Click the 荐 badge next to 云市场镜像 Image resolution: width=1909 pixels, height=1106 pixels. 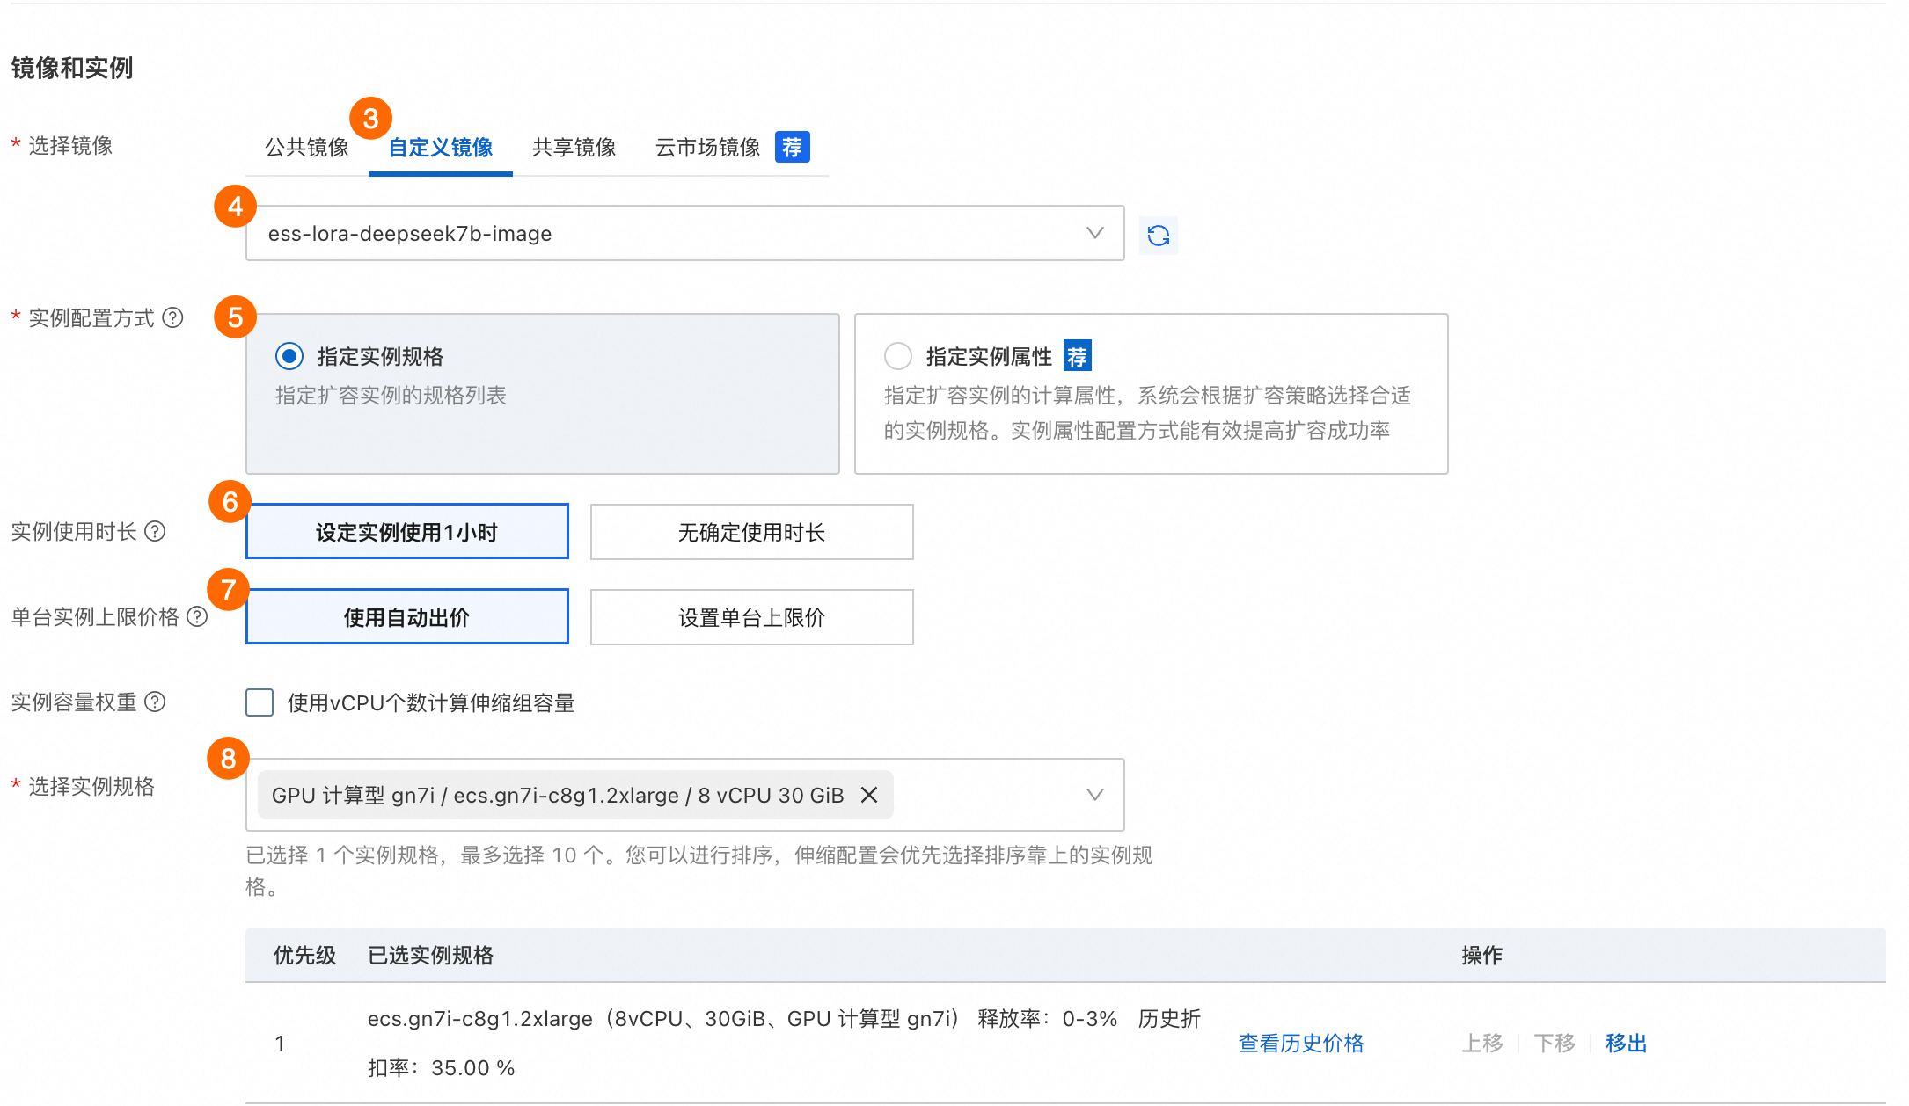coord(792,147)
